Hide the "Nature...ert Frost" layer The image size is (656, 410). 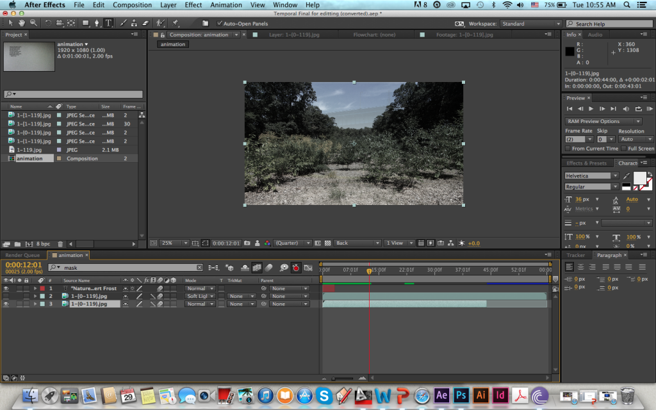pyautogui.click(x=5, y=288)
